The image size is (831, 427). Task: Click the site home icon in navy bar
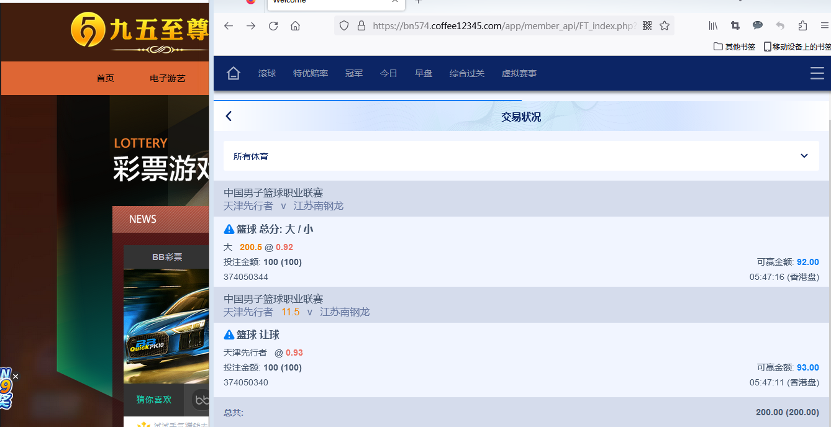234,73
